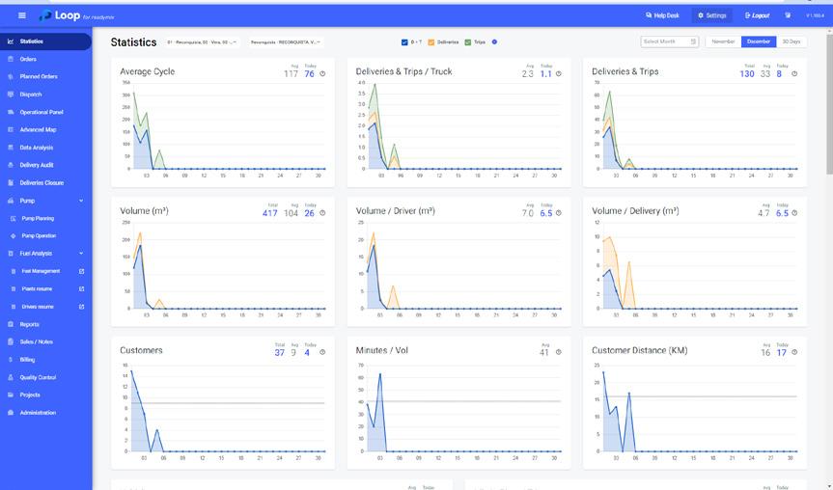Click the Minutes / Vol clock icon
833x490 pixels.
click(x=558, y=352)
